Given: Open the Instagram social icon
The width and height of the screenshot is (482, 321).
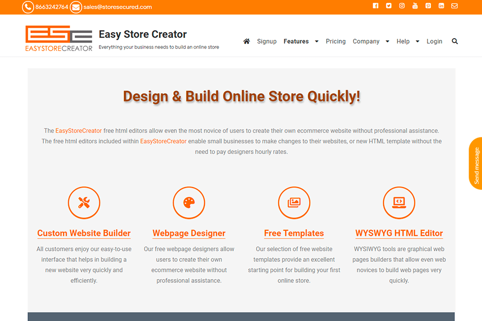Looking at the screenshot, I should click(402, 6).
